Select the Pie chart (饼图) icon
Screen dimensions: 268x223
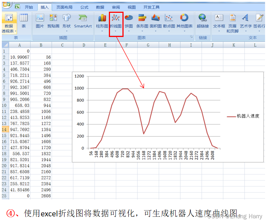pyautogui.click(x=129, y=18)
